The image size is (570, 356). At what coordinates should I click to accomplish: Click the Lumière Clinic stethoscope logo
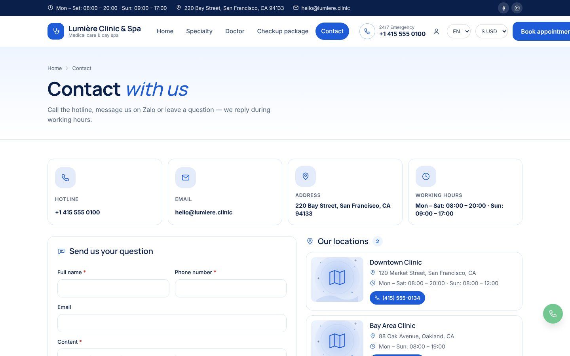56,31
